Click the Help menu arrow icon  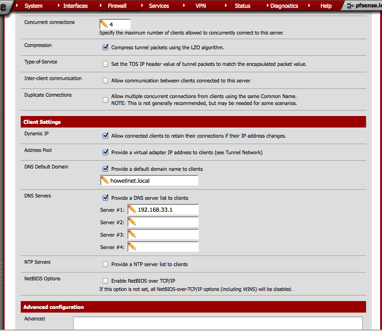coord(309,6)
